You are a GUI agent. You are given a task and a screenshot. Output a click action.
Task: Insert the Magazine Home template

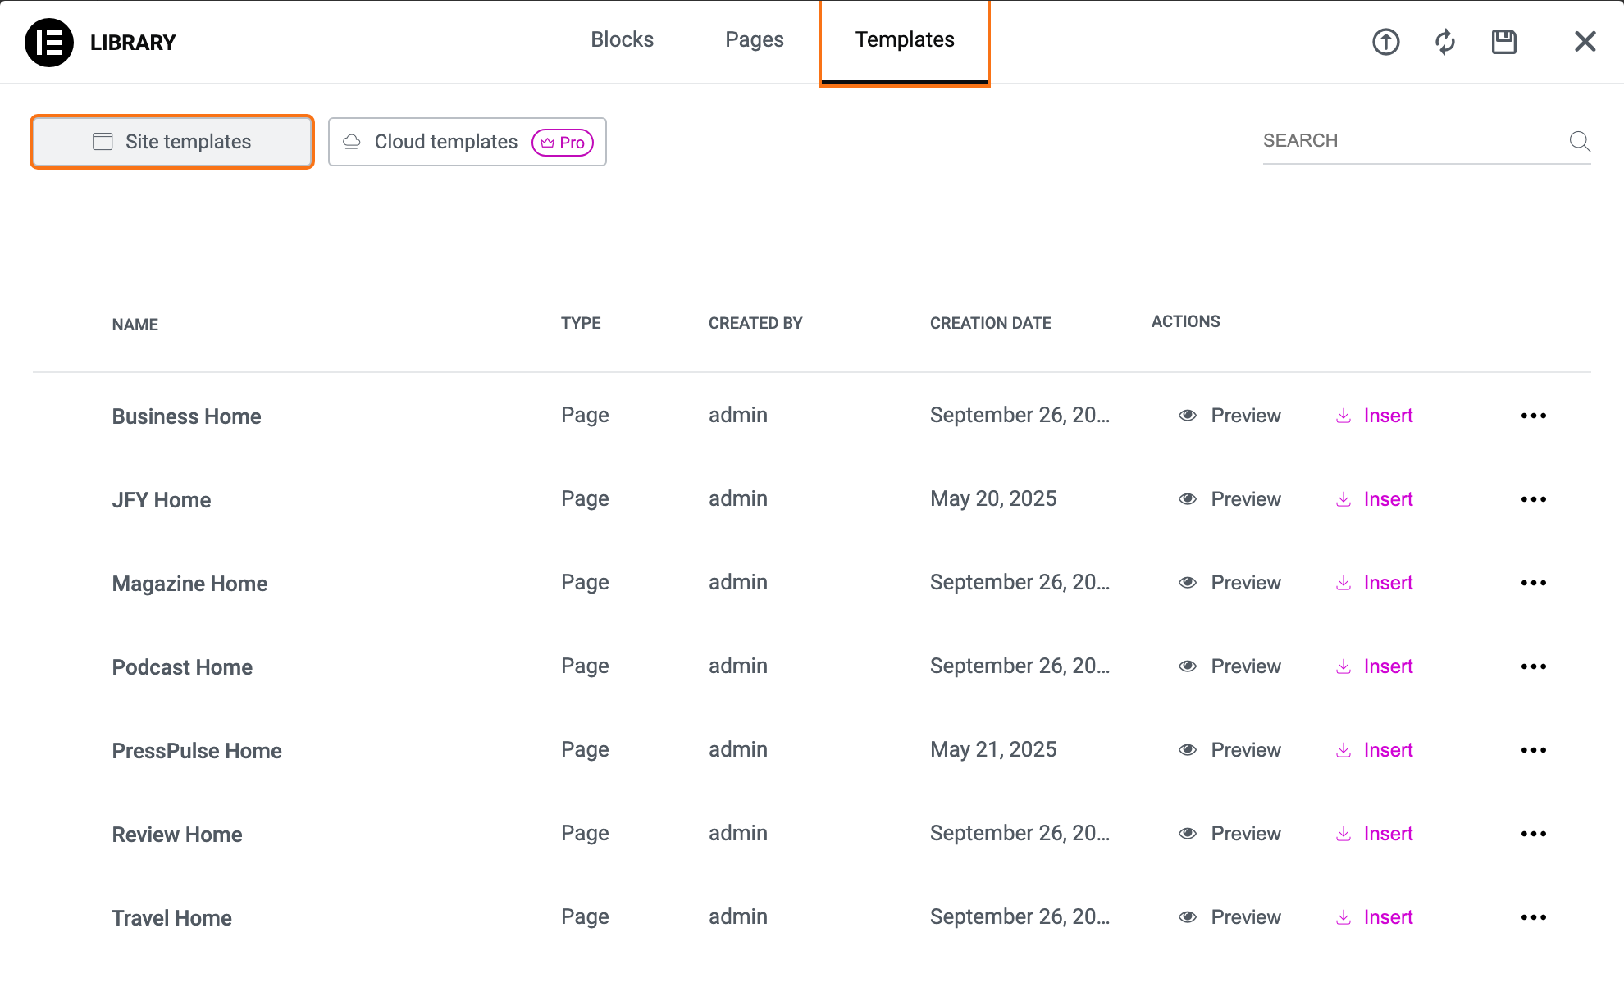(1375, 583)
